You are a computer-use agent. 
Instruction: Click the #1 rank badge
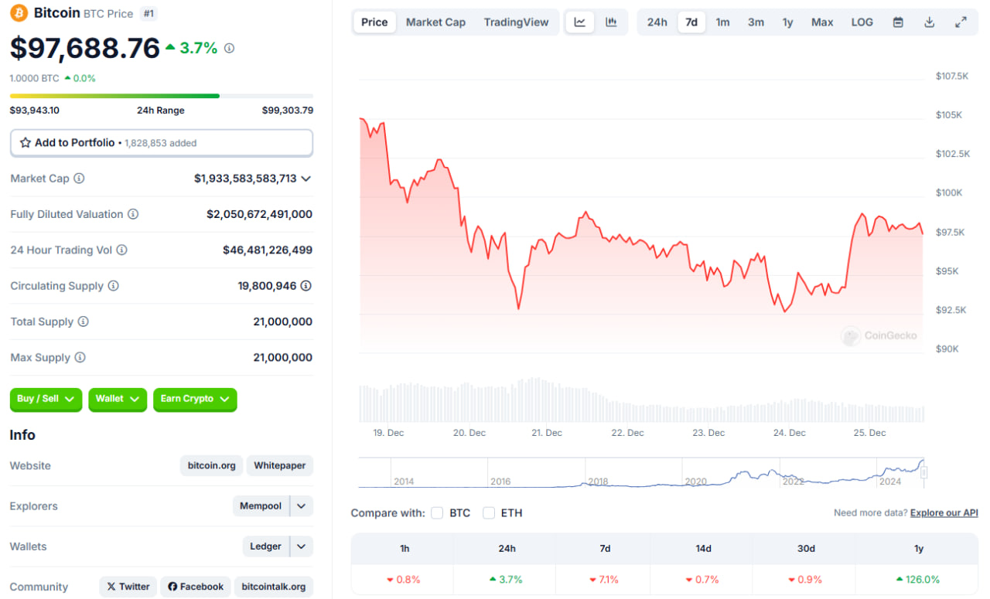[148, 13]
